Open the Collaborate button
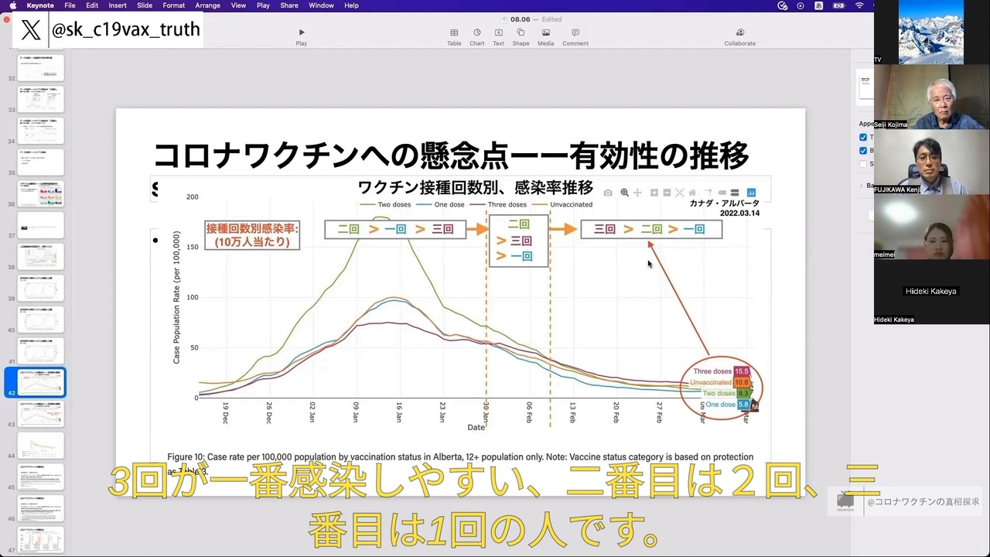990x557 pixels. [x=740, y=37]
